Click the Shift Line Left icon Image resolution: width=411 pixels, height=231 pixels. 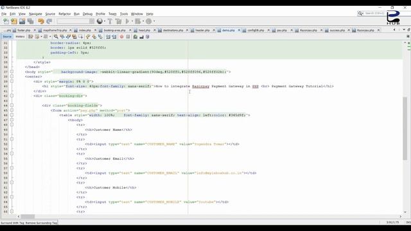click(108, 37)
